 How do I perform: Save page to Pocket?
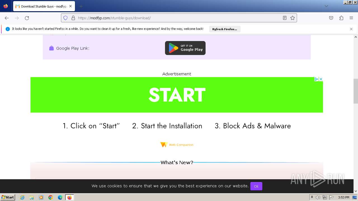331,18
